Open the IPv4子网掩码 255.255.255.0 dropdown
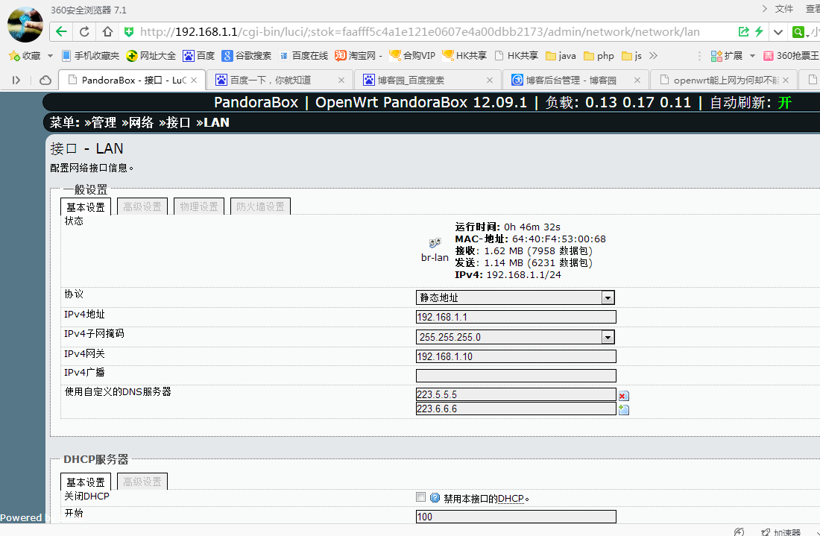820x536 pixels. point(515,337)
